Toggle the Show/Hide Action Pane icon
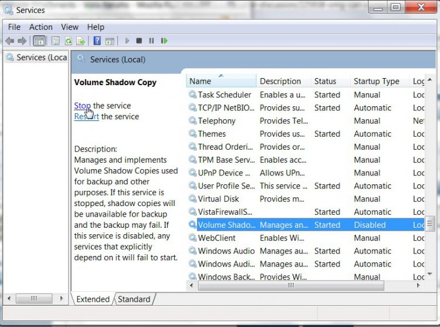Image resolution: width=440 pixels, height=327 pixels. point(110,41)
